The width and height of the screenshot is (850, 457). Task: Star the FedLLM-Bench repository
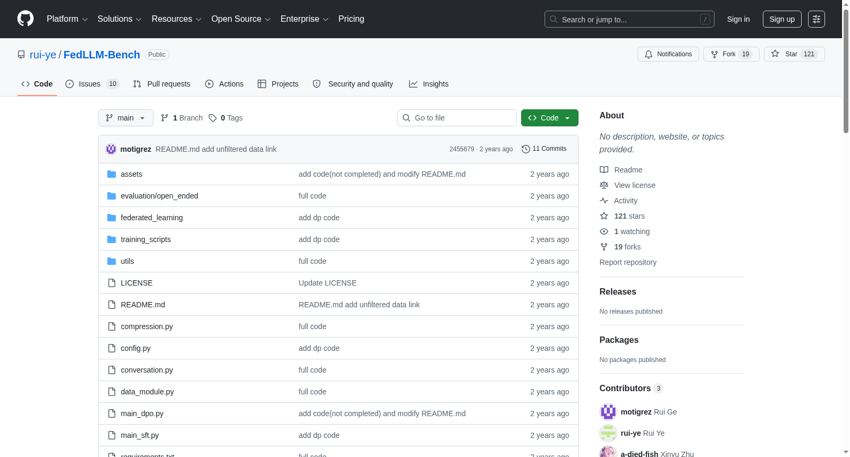pos(794,54)
